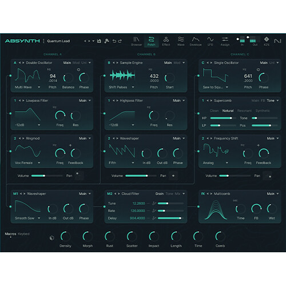Open the preset list dropdown arrow
Image resolution: width=286 pixels, height=286 pixels.
(x=93, y=41)
